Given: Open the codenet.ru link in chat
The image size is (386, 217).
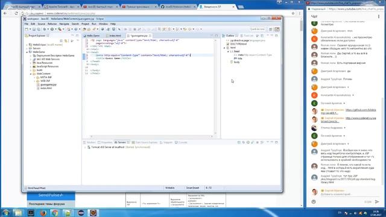Looking at the screenshot, I should (349, 119).
